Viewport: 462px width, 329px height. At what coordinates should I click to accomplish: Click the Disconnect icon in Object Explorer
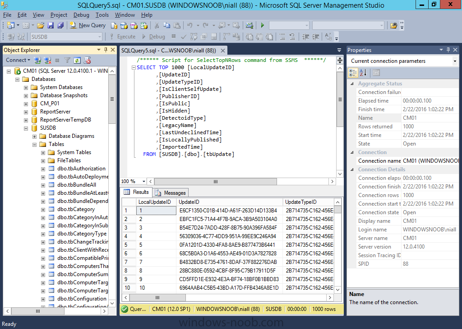47,61
